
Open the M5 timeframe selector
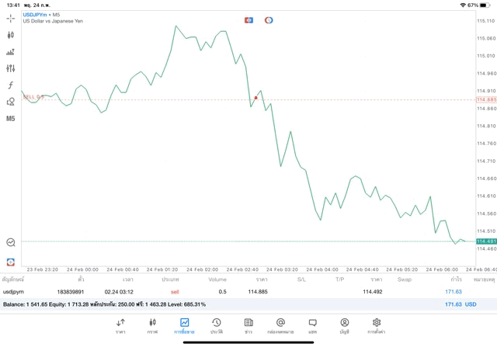[11, 119]
